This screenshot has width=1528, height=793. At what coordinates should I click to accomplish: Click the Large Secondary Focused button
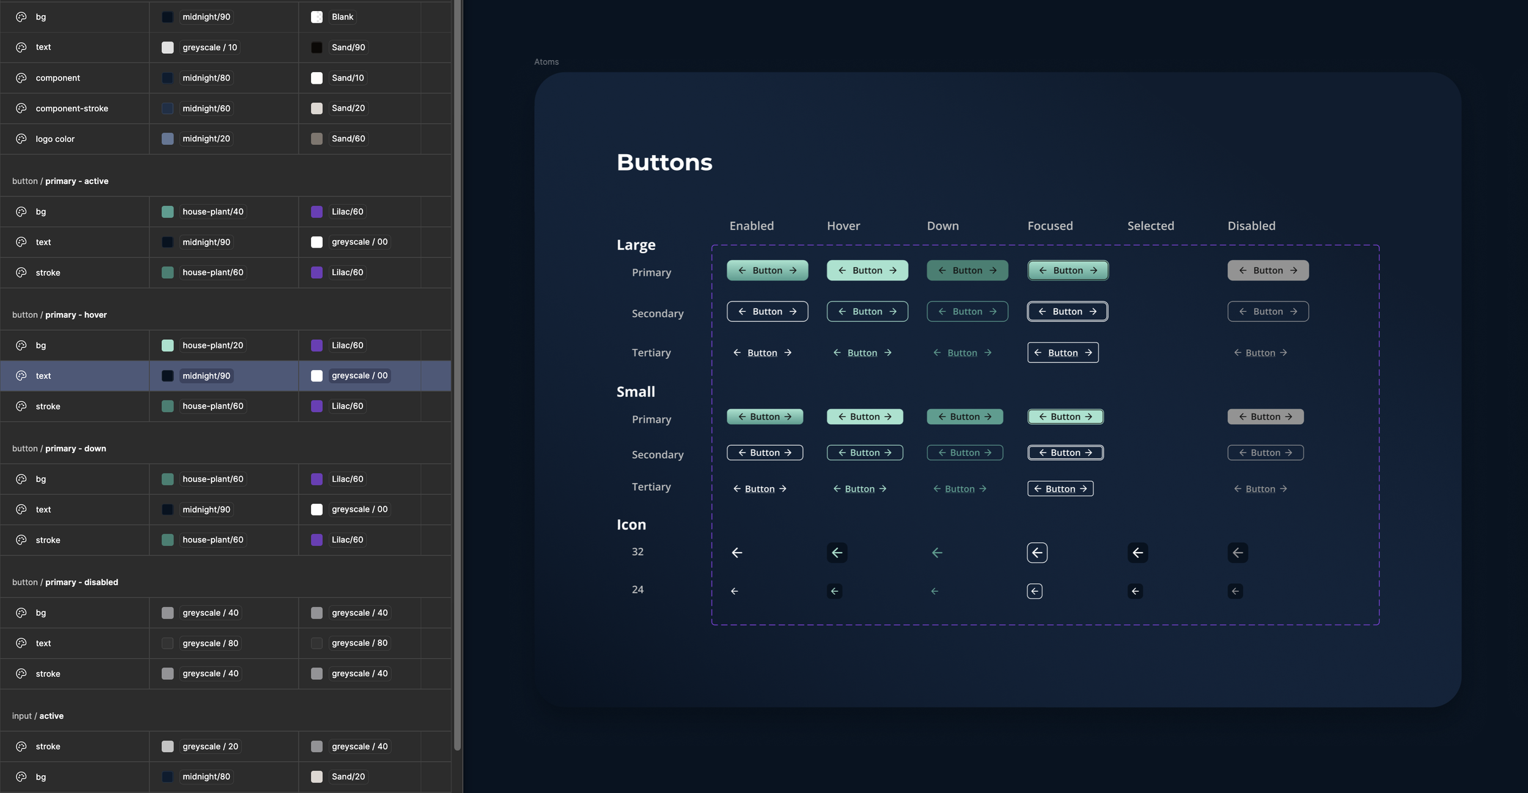1067,311
